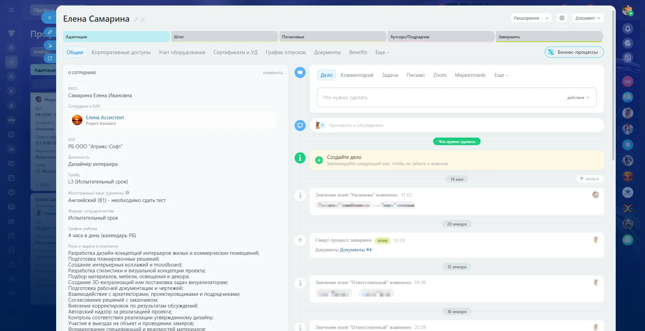Image resolution: width=645 pixels, height=331 pixels.
Task: Open График отпусков tab
Action: (286, 52)
